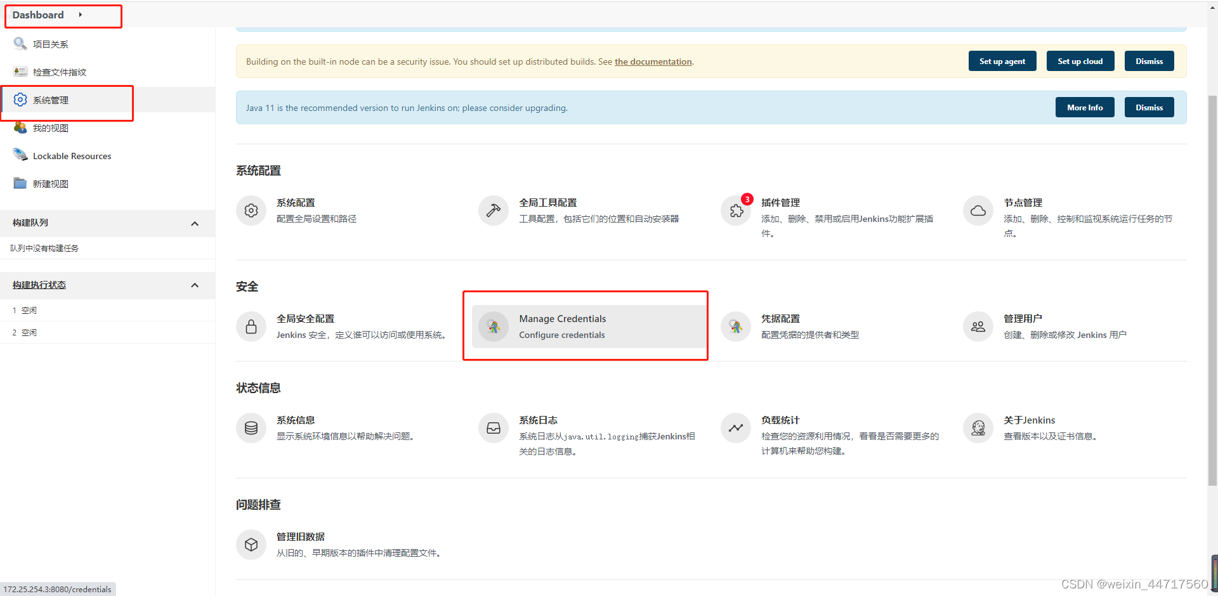Click the Configure credentials description text
The image size is (1218, 596).
(x=562, y=335)
